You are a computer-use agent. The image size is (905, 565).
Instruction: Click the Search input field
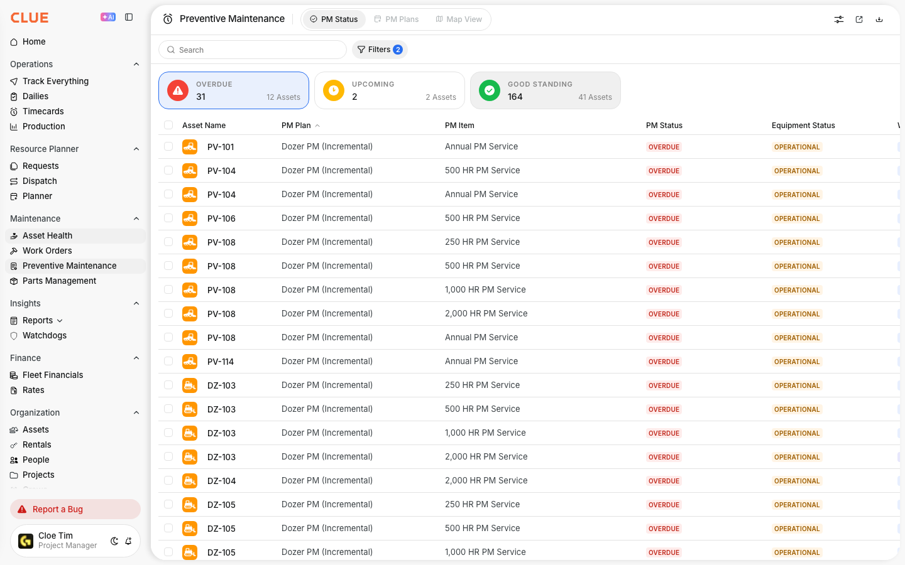click(253, 50)
